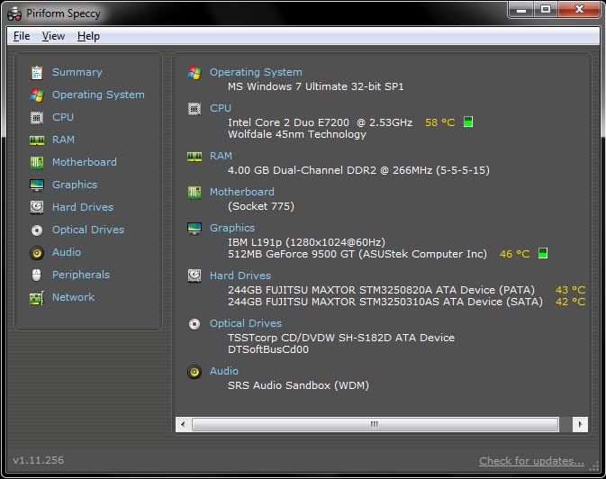Open Audio section via speaker icon
This screenshot has height=479, width=606.
tap(37, 252)
